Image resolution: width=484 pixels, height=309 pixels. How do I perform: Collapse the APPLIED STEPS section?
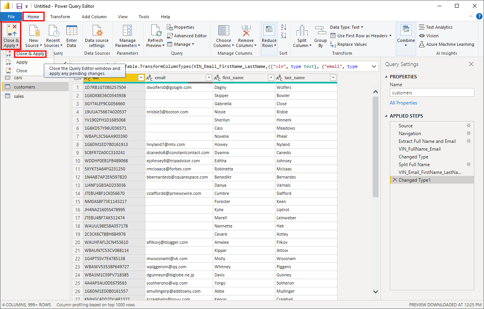[x=387, y=116]
